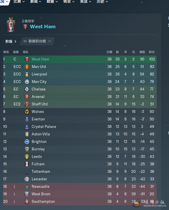Screen dimensions: 169x210
Task: Open the 联赛积分榜 view dropdown
Action: click(37, 41)
